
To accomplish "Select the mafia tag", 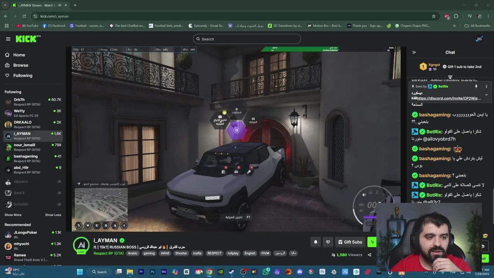I will point(197,253).
